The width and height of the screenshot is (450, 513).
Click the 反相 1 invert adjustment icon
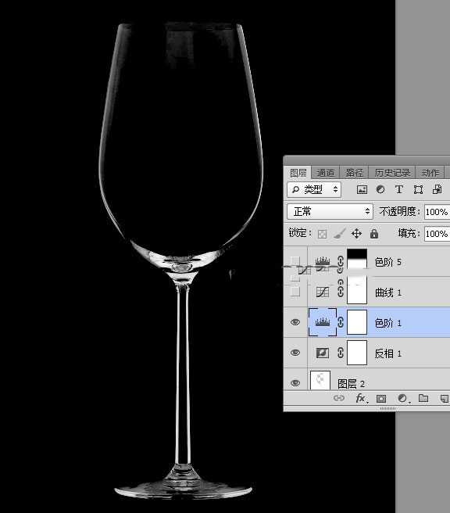click(323, 353)
